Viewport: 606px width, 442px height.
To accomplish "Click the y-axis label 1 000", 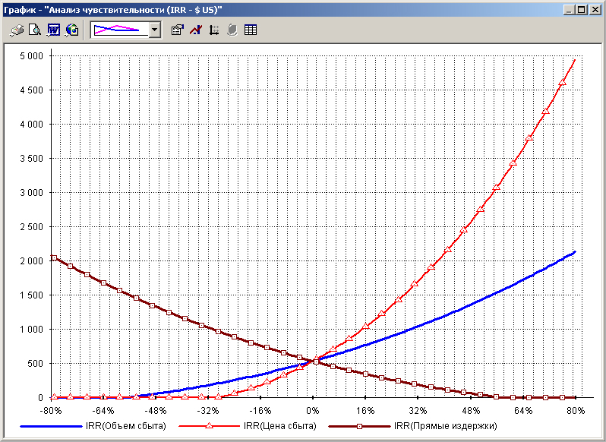I will click(31, 330).
